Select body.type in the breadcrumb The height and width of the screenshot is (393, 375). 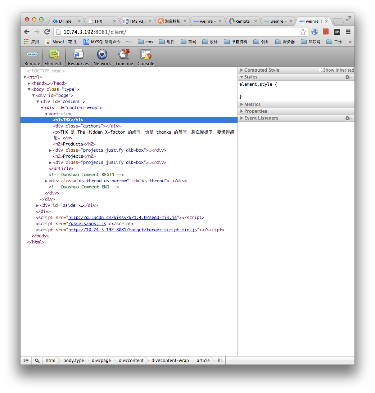(73, 361)
